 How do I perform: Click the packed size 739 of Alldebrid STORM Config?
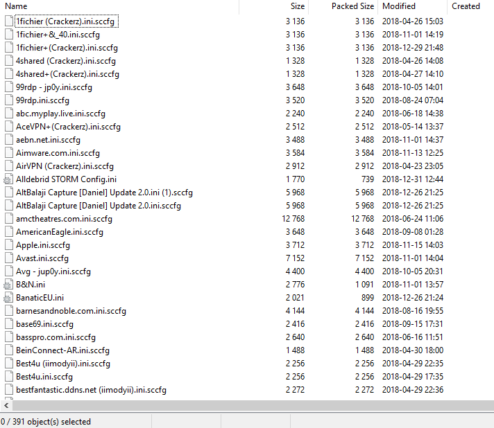point(368,179)
